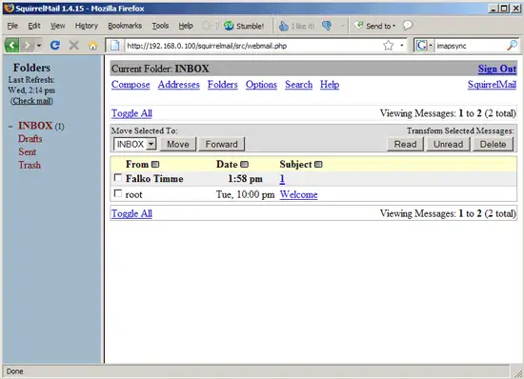524x379 pixels.
Task: Mark selected messages with the Read button
Action: click(x=405, y=144)
